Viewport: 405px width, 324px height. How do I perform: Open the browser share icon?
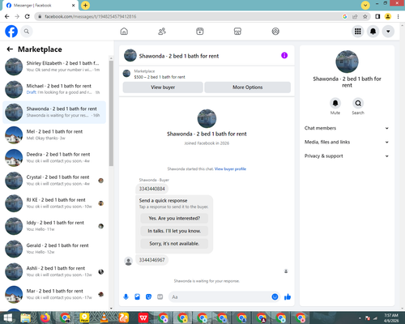click(355, 16)
